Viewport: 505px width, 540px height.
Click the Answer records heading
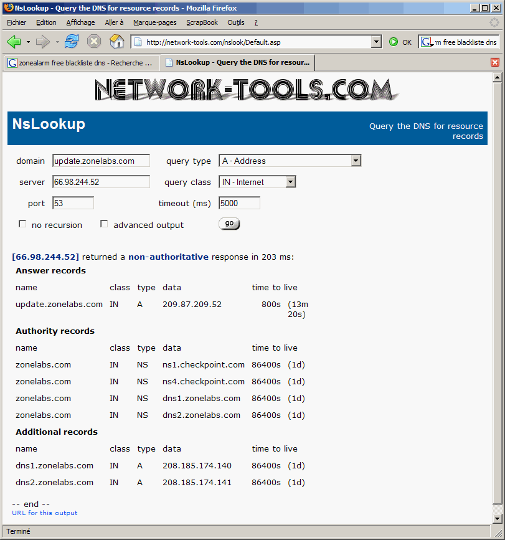(x=50, y=271)
